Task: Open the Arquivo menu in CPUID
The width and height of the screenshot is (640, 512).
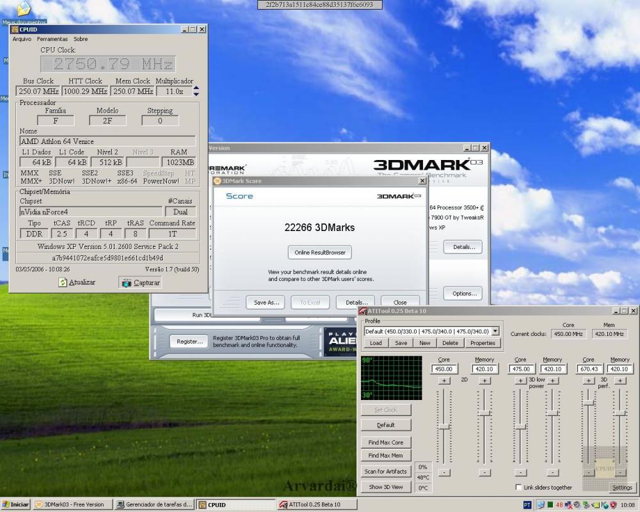Action: (22, 39)
